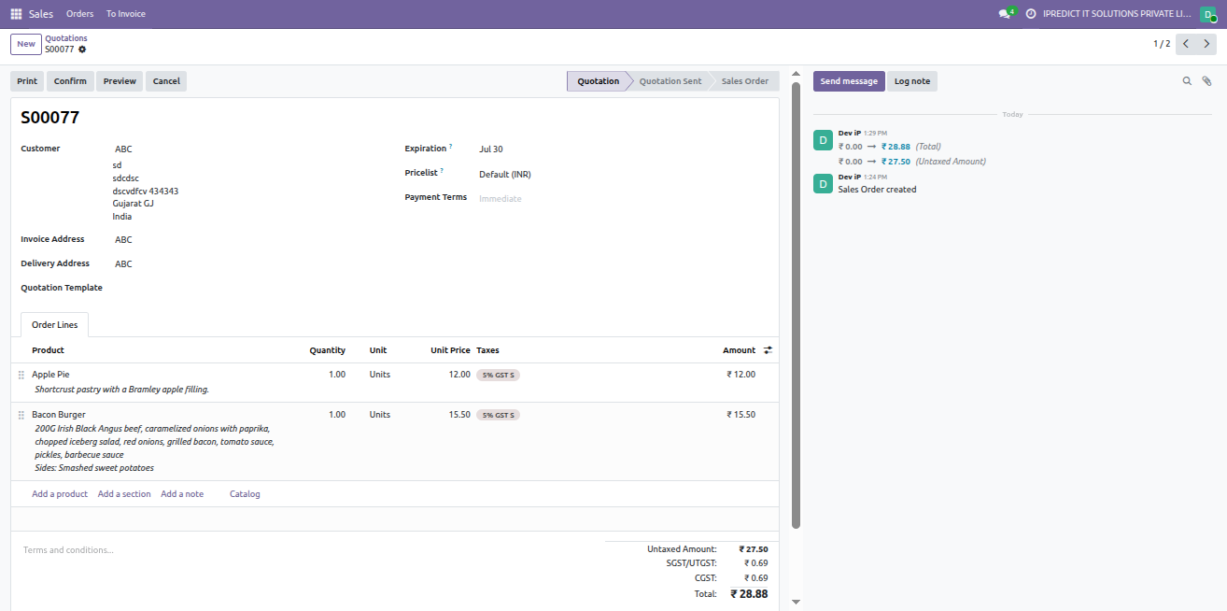The width and height of the screenshot is (1227, 611).
Task: Select the Order Lines tab
Action: [x=55, y=325]
